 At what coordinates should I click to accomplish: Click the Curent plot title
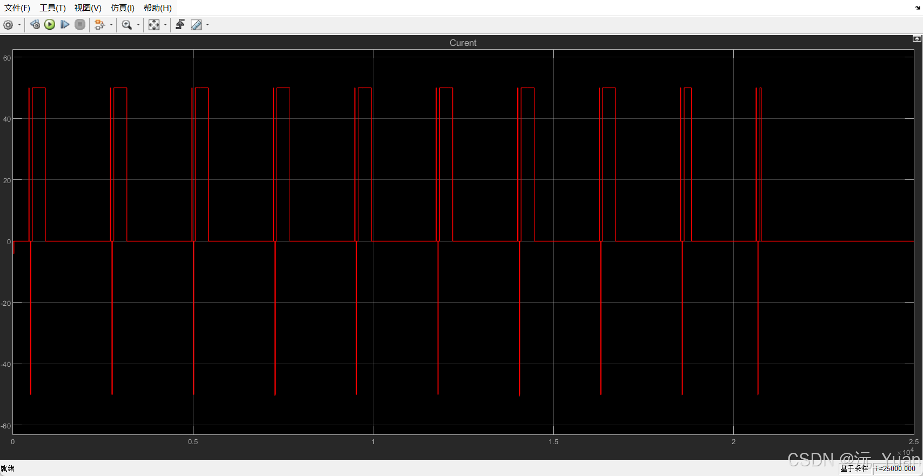(463, 43)
